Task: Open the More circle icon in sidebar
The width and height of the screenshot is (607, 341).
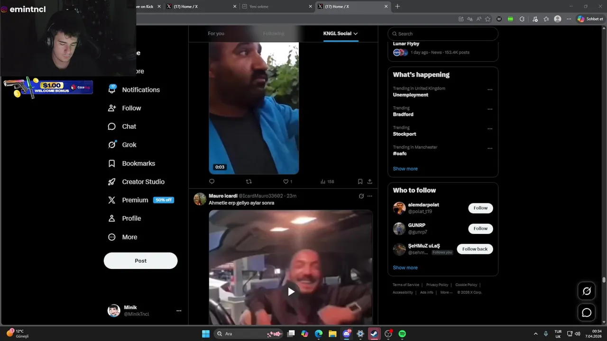Action: (x=112, y=237)
